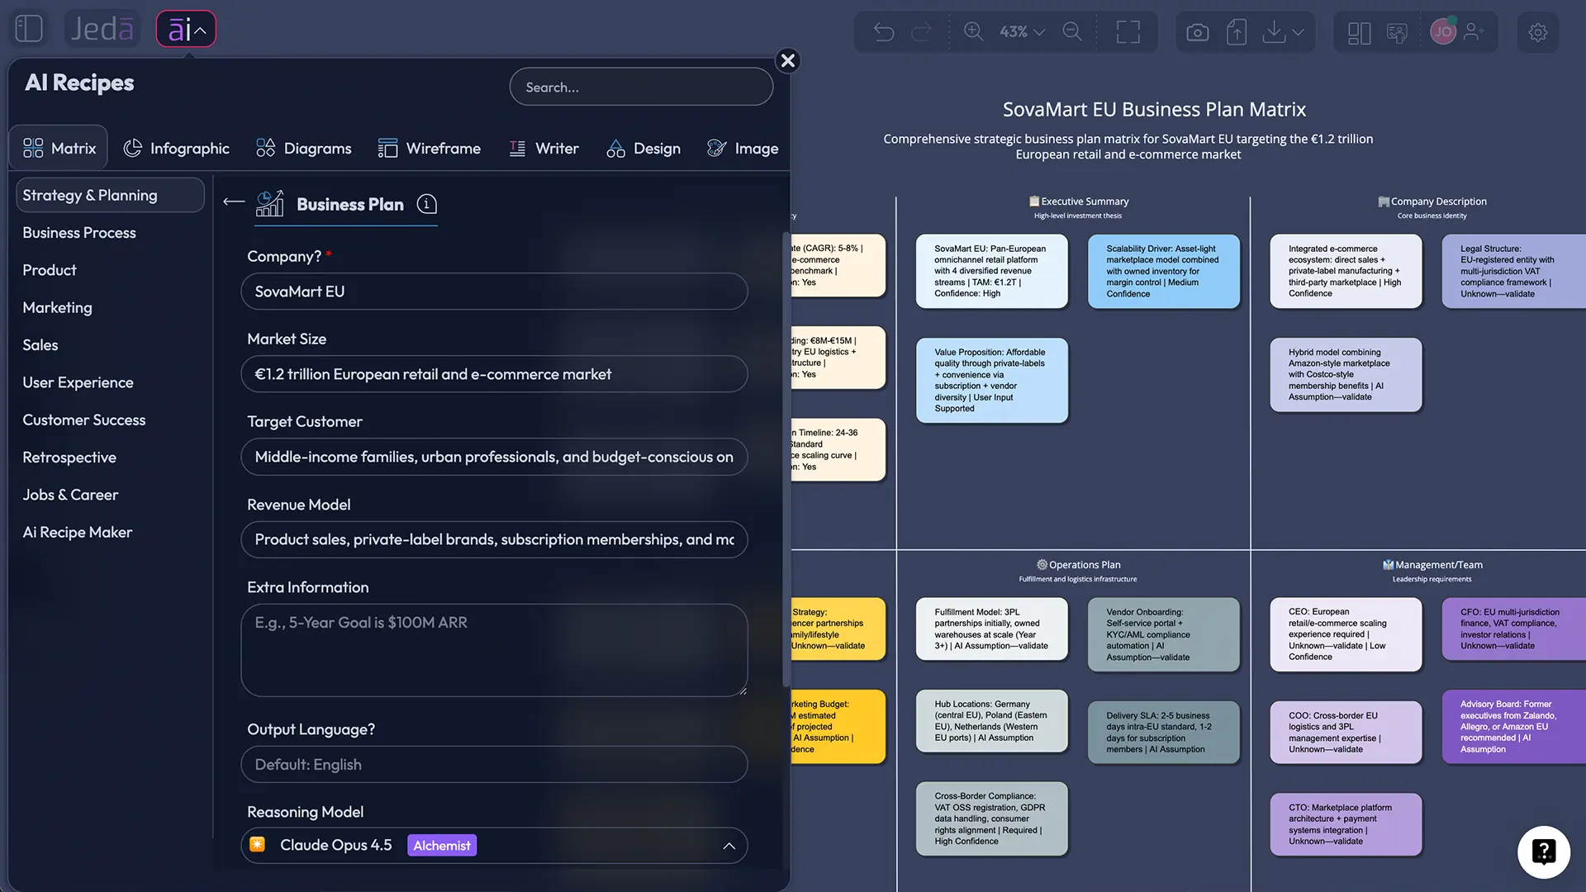Expand the download options chevron
The height and width of the screenshot is (892, 1586).
pos(1299,32)
